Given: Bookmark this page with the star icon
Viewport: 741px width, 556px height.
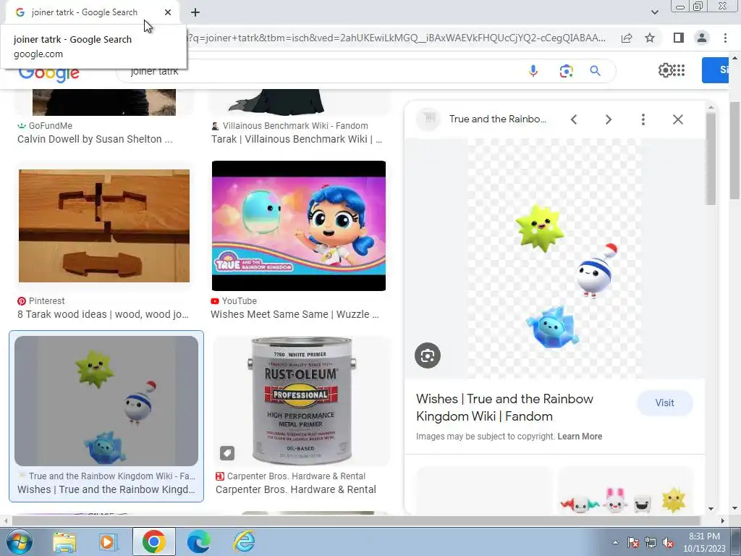Looking at the screenshot, I should tap(650, 38).
